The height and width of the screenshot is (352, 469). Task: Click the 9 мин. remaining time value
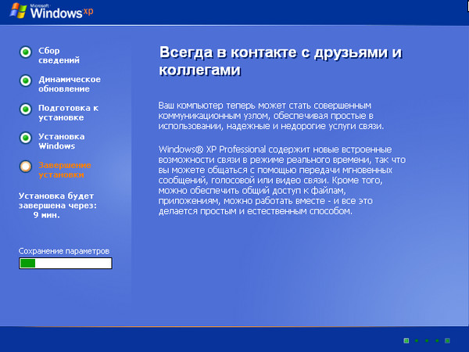coord(46,215)
